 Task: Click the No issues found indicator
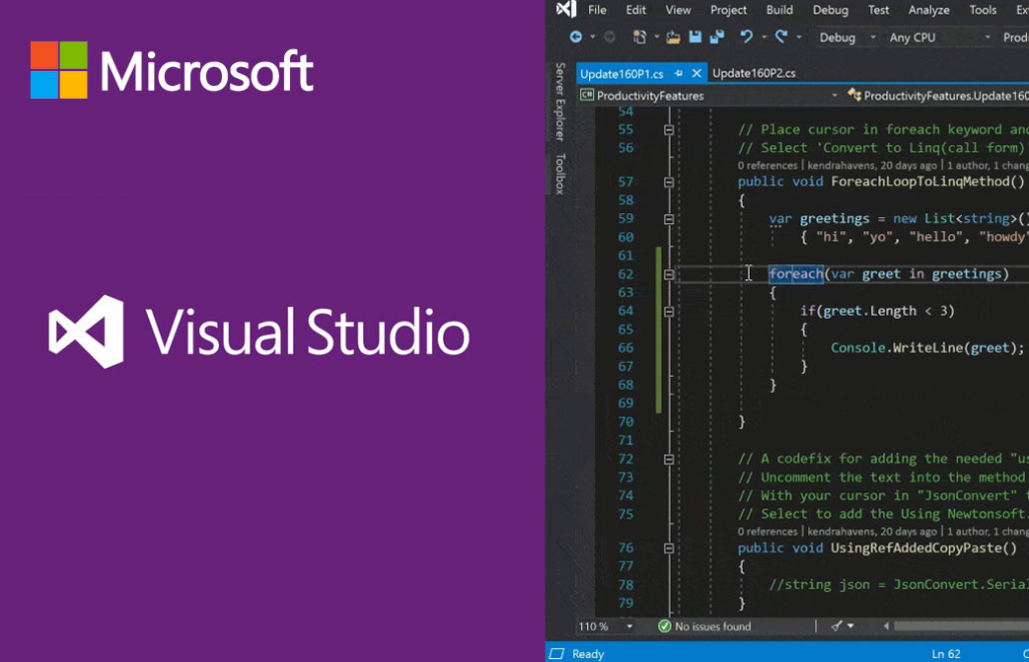point(704,626)
